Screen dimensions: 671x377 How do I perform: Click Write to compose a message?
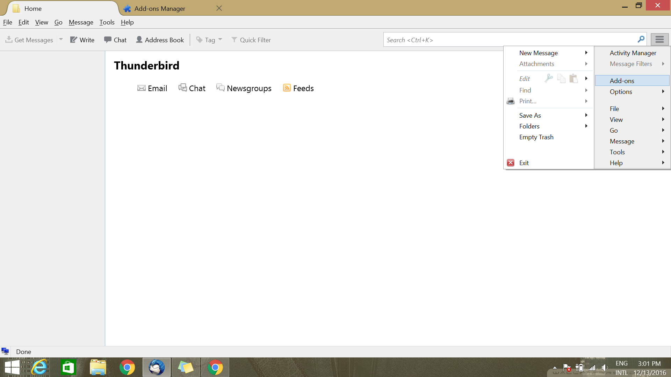(x=82, y=40)
